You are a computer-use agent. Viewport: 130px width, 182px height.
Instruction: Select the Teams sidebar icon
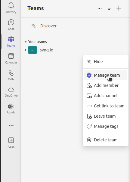[x=11, y=42]
